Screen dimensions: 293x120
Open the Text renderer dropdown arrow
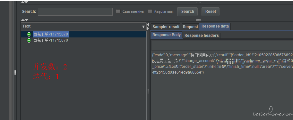coord(143,27)
